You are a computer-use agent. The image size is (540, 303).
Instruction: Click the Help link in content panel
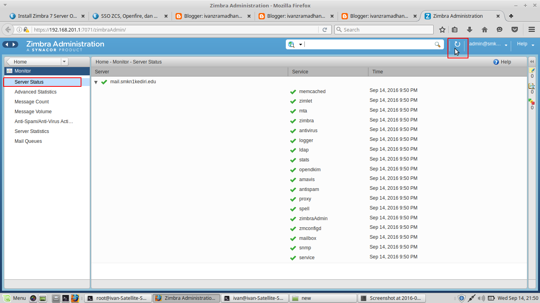(x=502, y=62)
